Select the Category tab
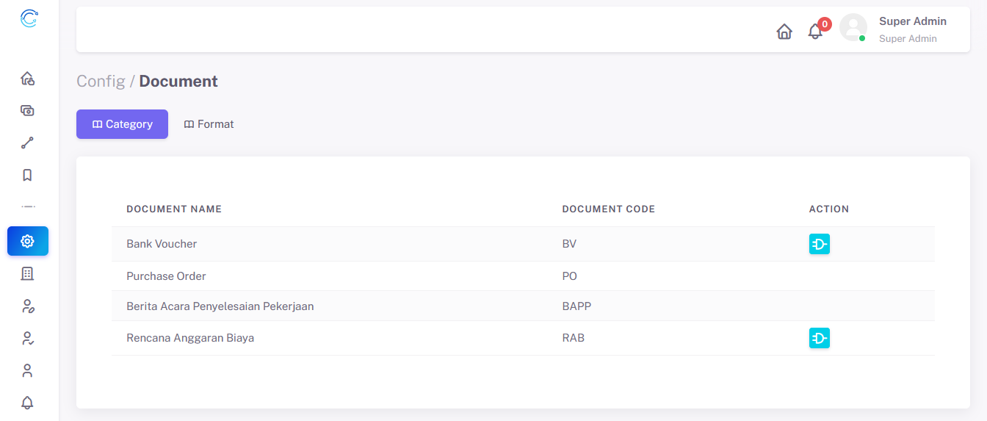The image size is (987, 421). click(122, 124)
